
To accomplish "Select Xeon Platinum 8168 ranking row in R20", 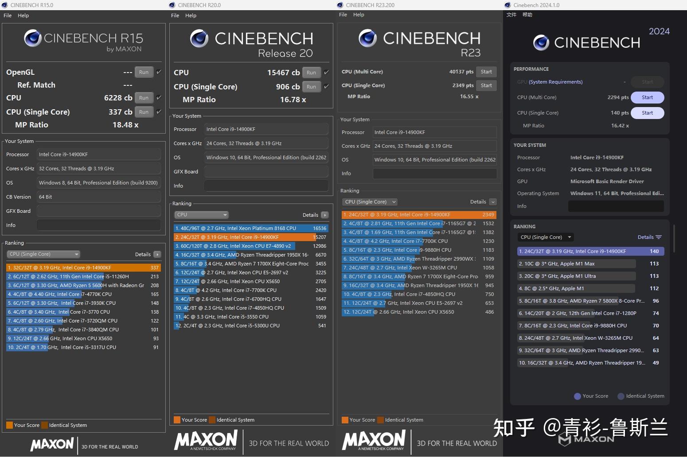I will click(x=251, y=228).
